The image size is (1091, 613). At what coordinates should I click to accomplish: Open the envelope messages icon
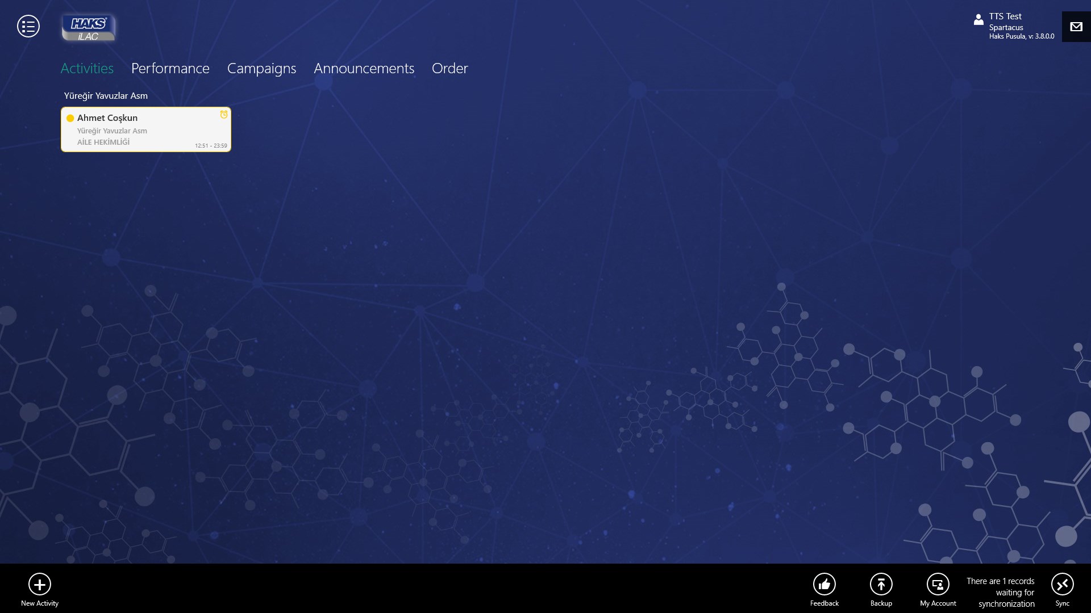1076,27
